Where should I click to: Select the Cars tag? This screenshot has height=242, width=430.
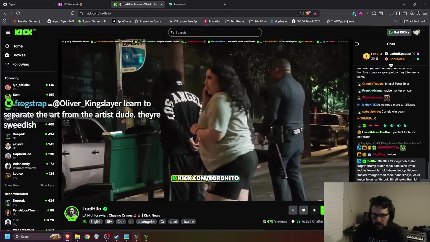click(x=121, y=222)
